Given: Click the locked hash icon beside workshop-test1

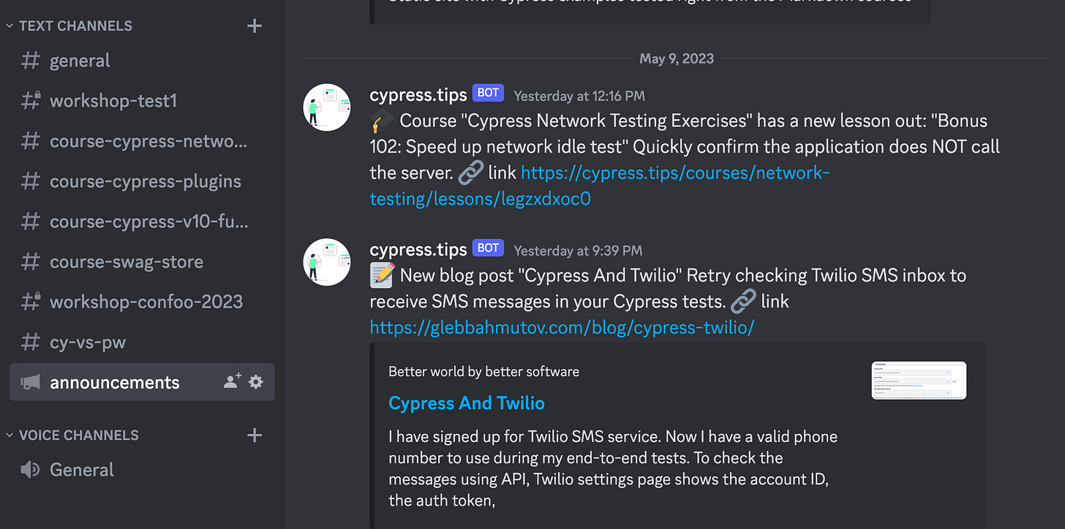Looking at the screenshot, I should coord(30,101).
